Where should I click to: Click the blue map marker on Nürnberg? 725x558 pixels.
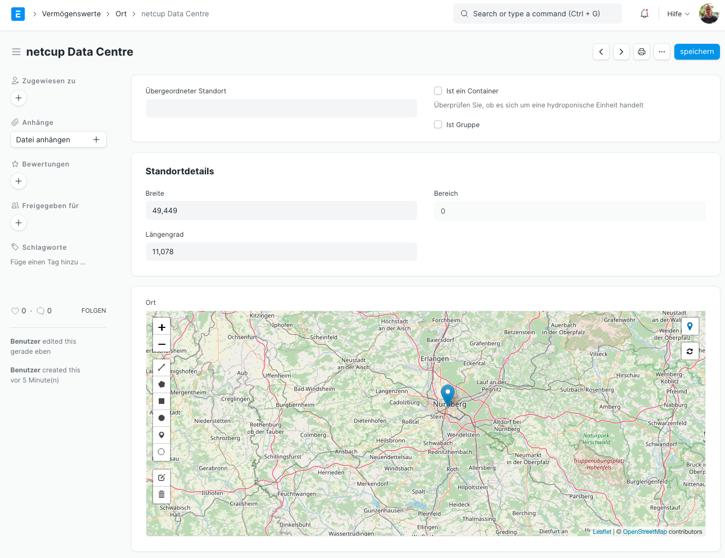tap(447, 395)
